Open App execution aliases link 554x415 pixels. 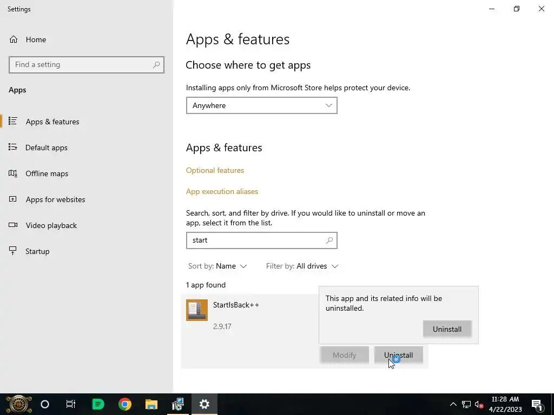click(222, 192)
